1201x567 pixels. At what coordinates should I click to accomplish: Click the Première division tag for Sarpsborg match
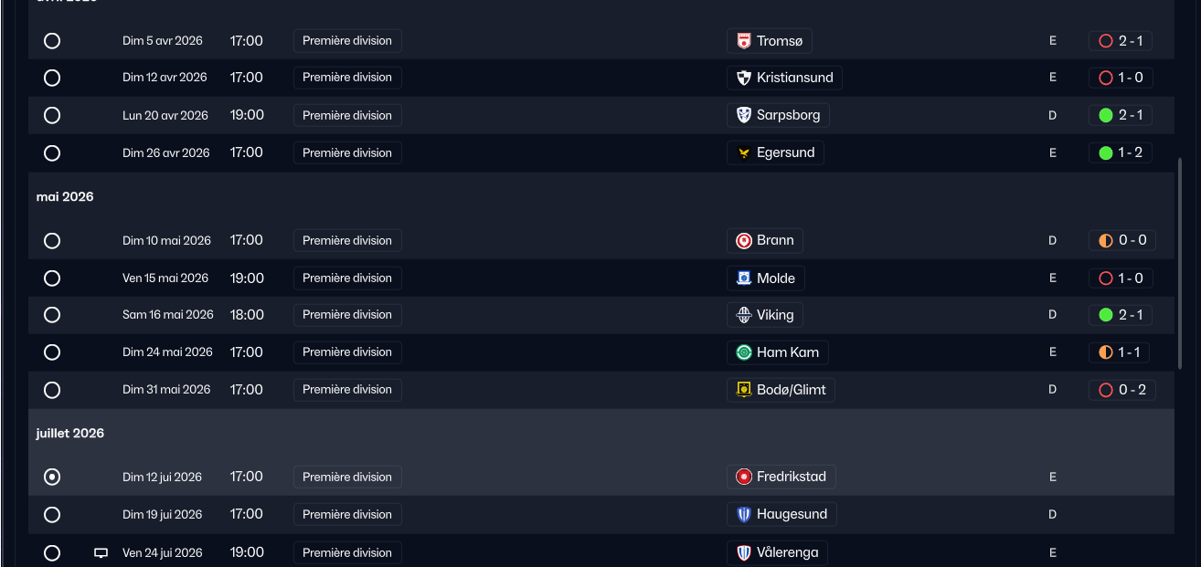point(347,115)
